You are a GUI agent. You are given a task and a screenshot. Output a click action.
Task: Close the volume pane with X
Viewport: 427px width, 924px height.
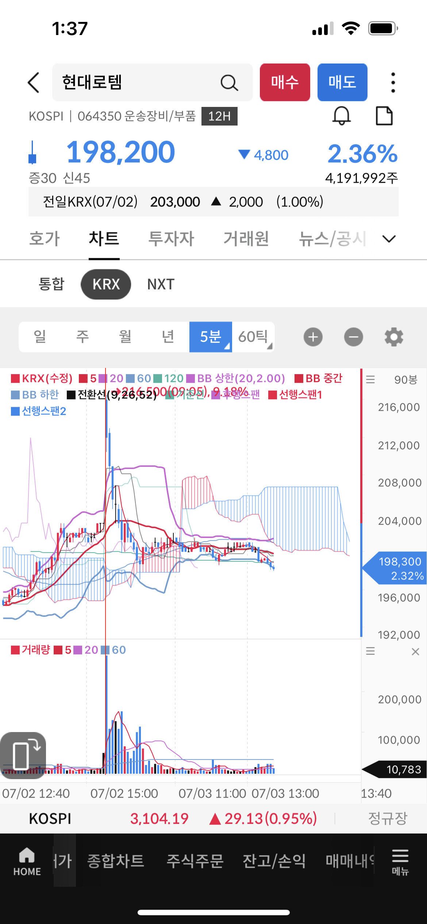coord(415,651)
